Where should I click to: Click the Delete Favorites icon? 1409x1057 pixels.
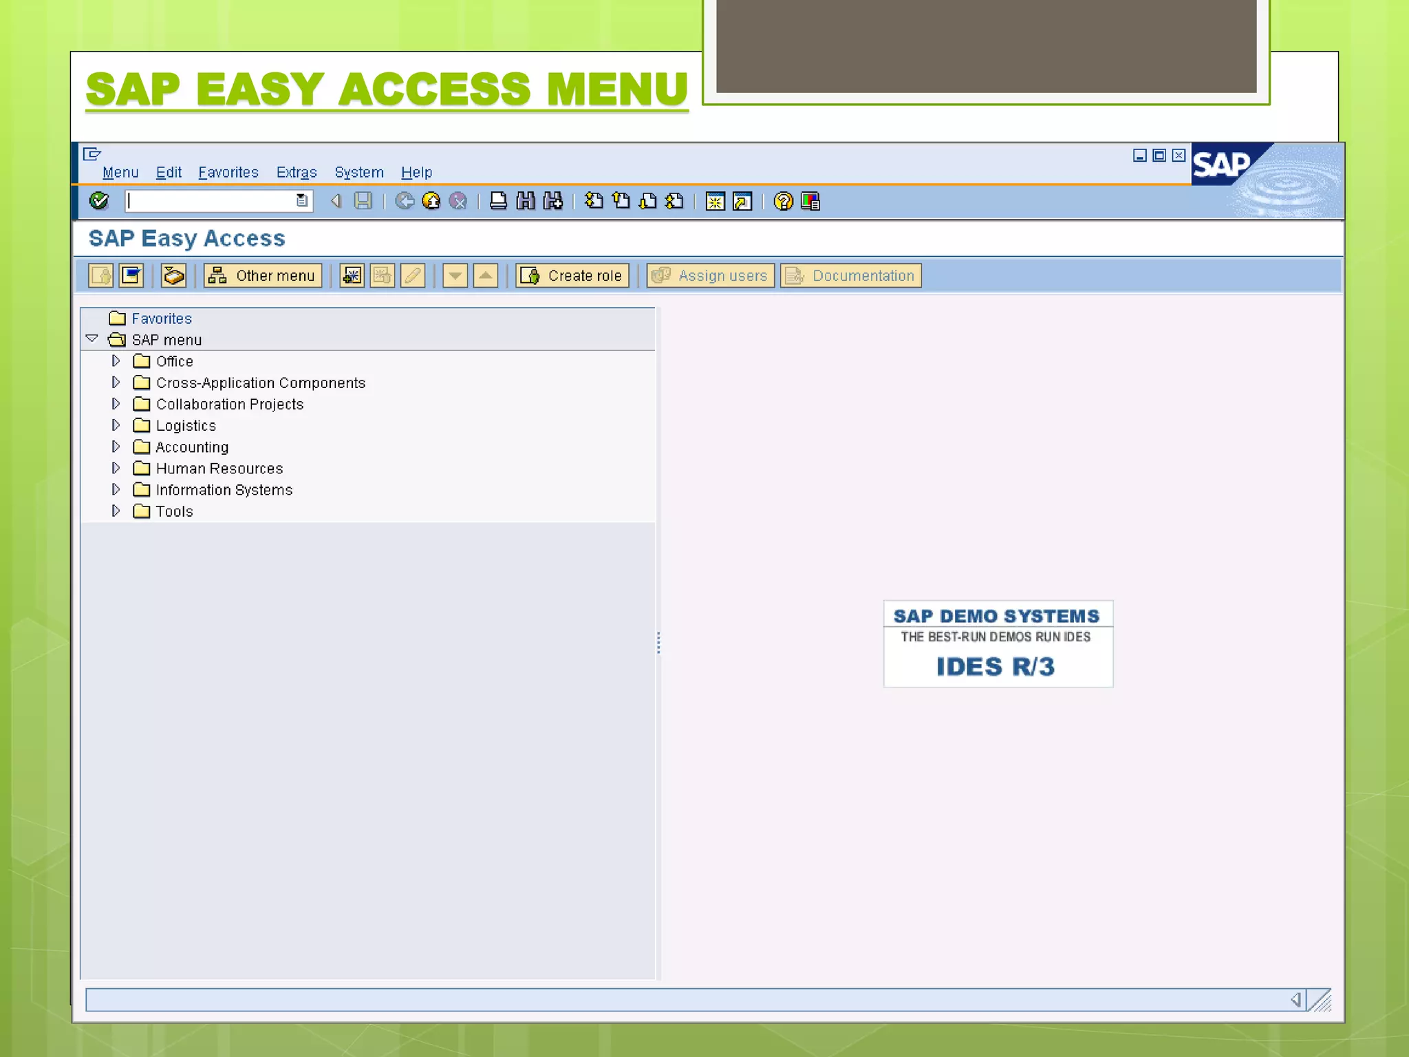(x=382, y=276)
